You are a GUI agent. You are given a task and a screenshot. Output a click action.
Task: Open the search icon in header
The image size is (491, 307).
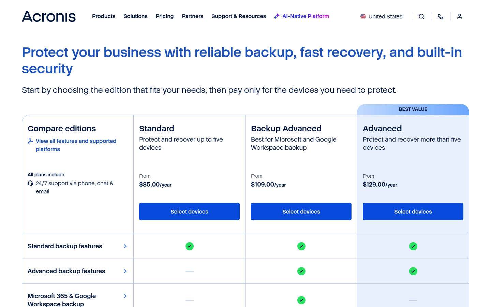tap(421, 16)
